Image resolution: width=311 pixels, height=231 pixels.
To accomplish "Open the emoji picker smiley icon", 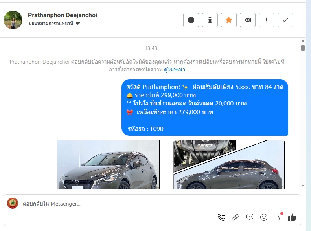I will pos(264,217).
